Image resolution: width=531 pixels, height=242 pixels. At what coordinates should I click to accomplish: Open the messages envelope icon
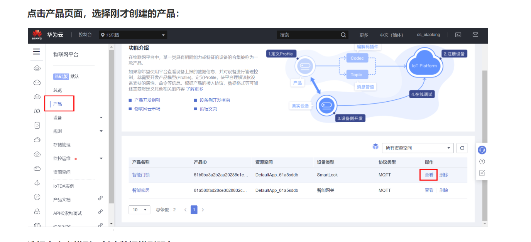click(475, 35)
